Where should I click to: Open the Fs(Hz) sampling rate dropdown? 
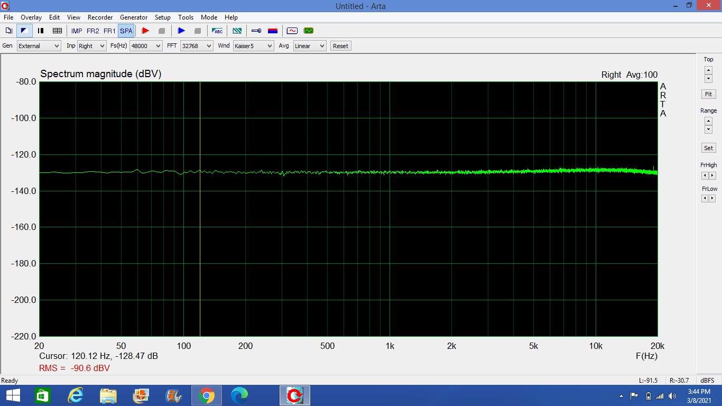(146, 46)
